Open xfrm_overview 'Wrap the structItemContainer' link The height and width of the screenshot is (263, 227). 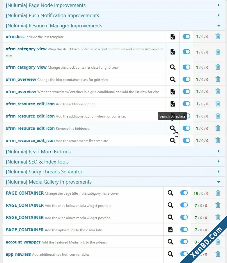pyautogui.click(x=21, y=92)
